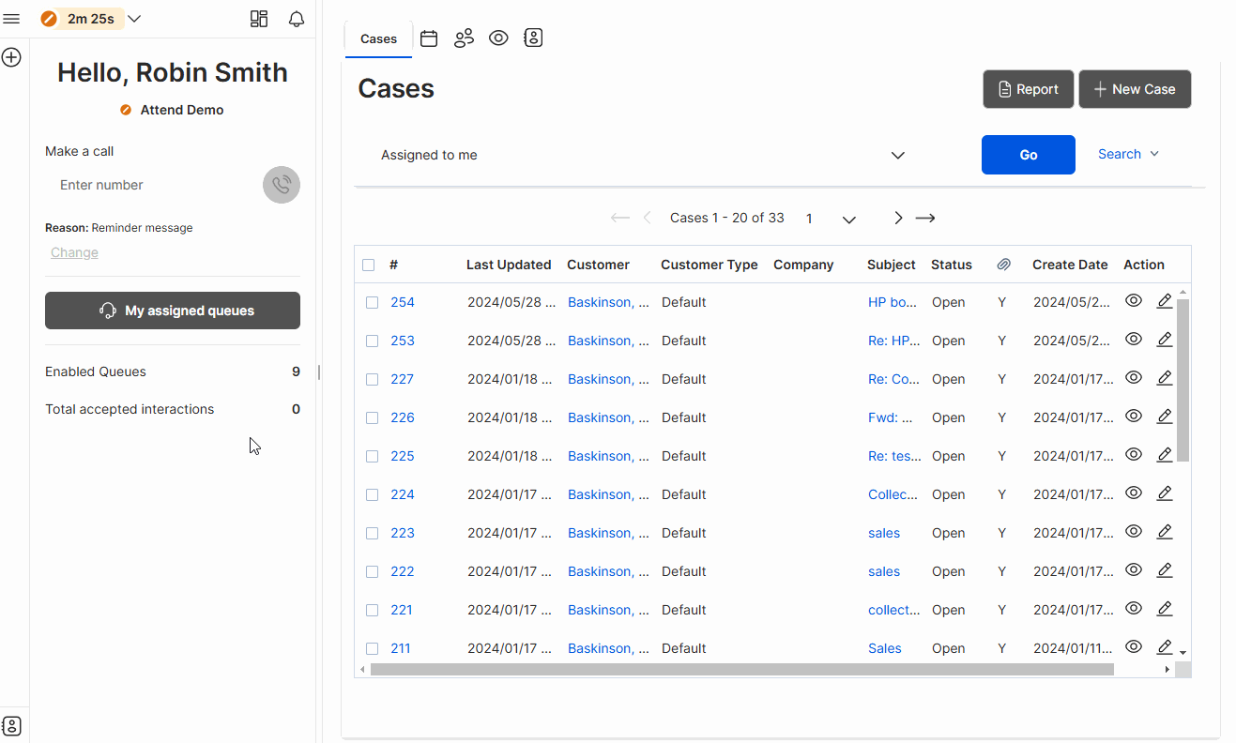Check the box for case 222
The width and height of the screenshot is (1236, 743).
[x=372, y=571]
